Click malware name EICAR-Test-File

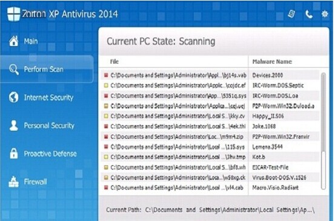[270, 167]
